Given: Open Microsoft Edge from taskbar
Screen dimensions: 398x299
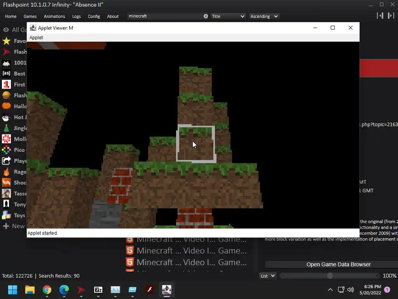Looking at the screenshot, I should 64,290.
